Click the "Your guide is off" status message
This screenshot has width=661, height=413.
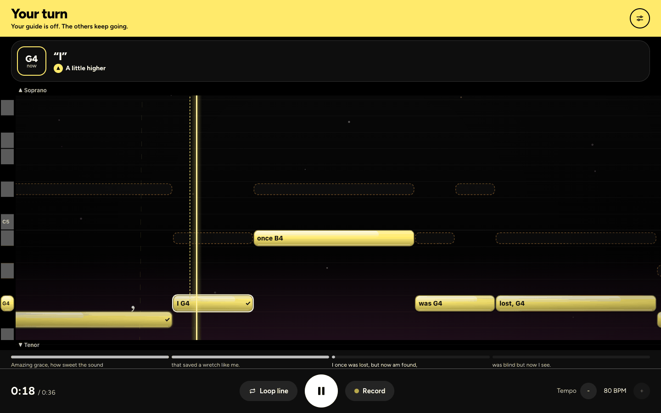point(69,27)
